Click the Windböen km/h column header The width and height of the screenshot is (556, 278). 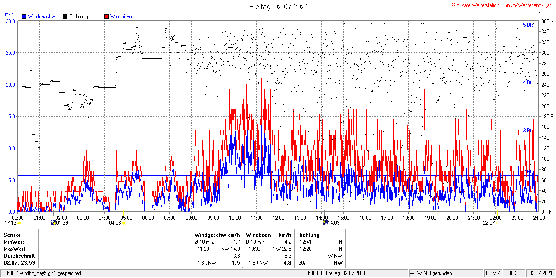(268, 235)
